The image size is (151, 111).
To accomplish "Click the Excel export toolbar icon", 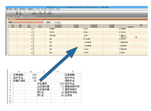I will pyautogui.click(x=45, y=12).
